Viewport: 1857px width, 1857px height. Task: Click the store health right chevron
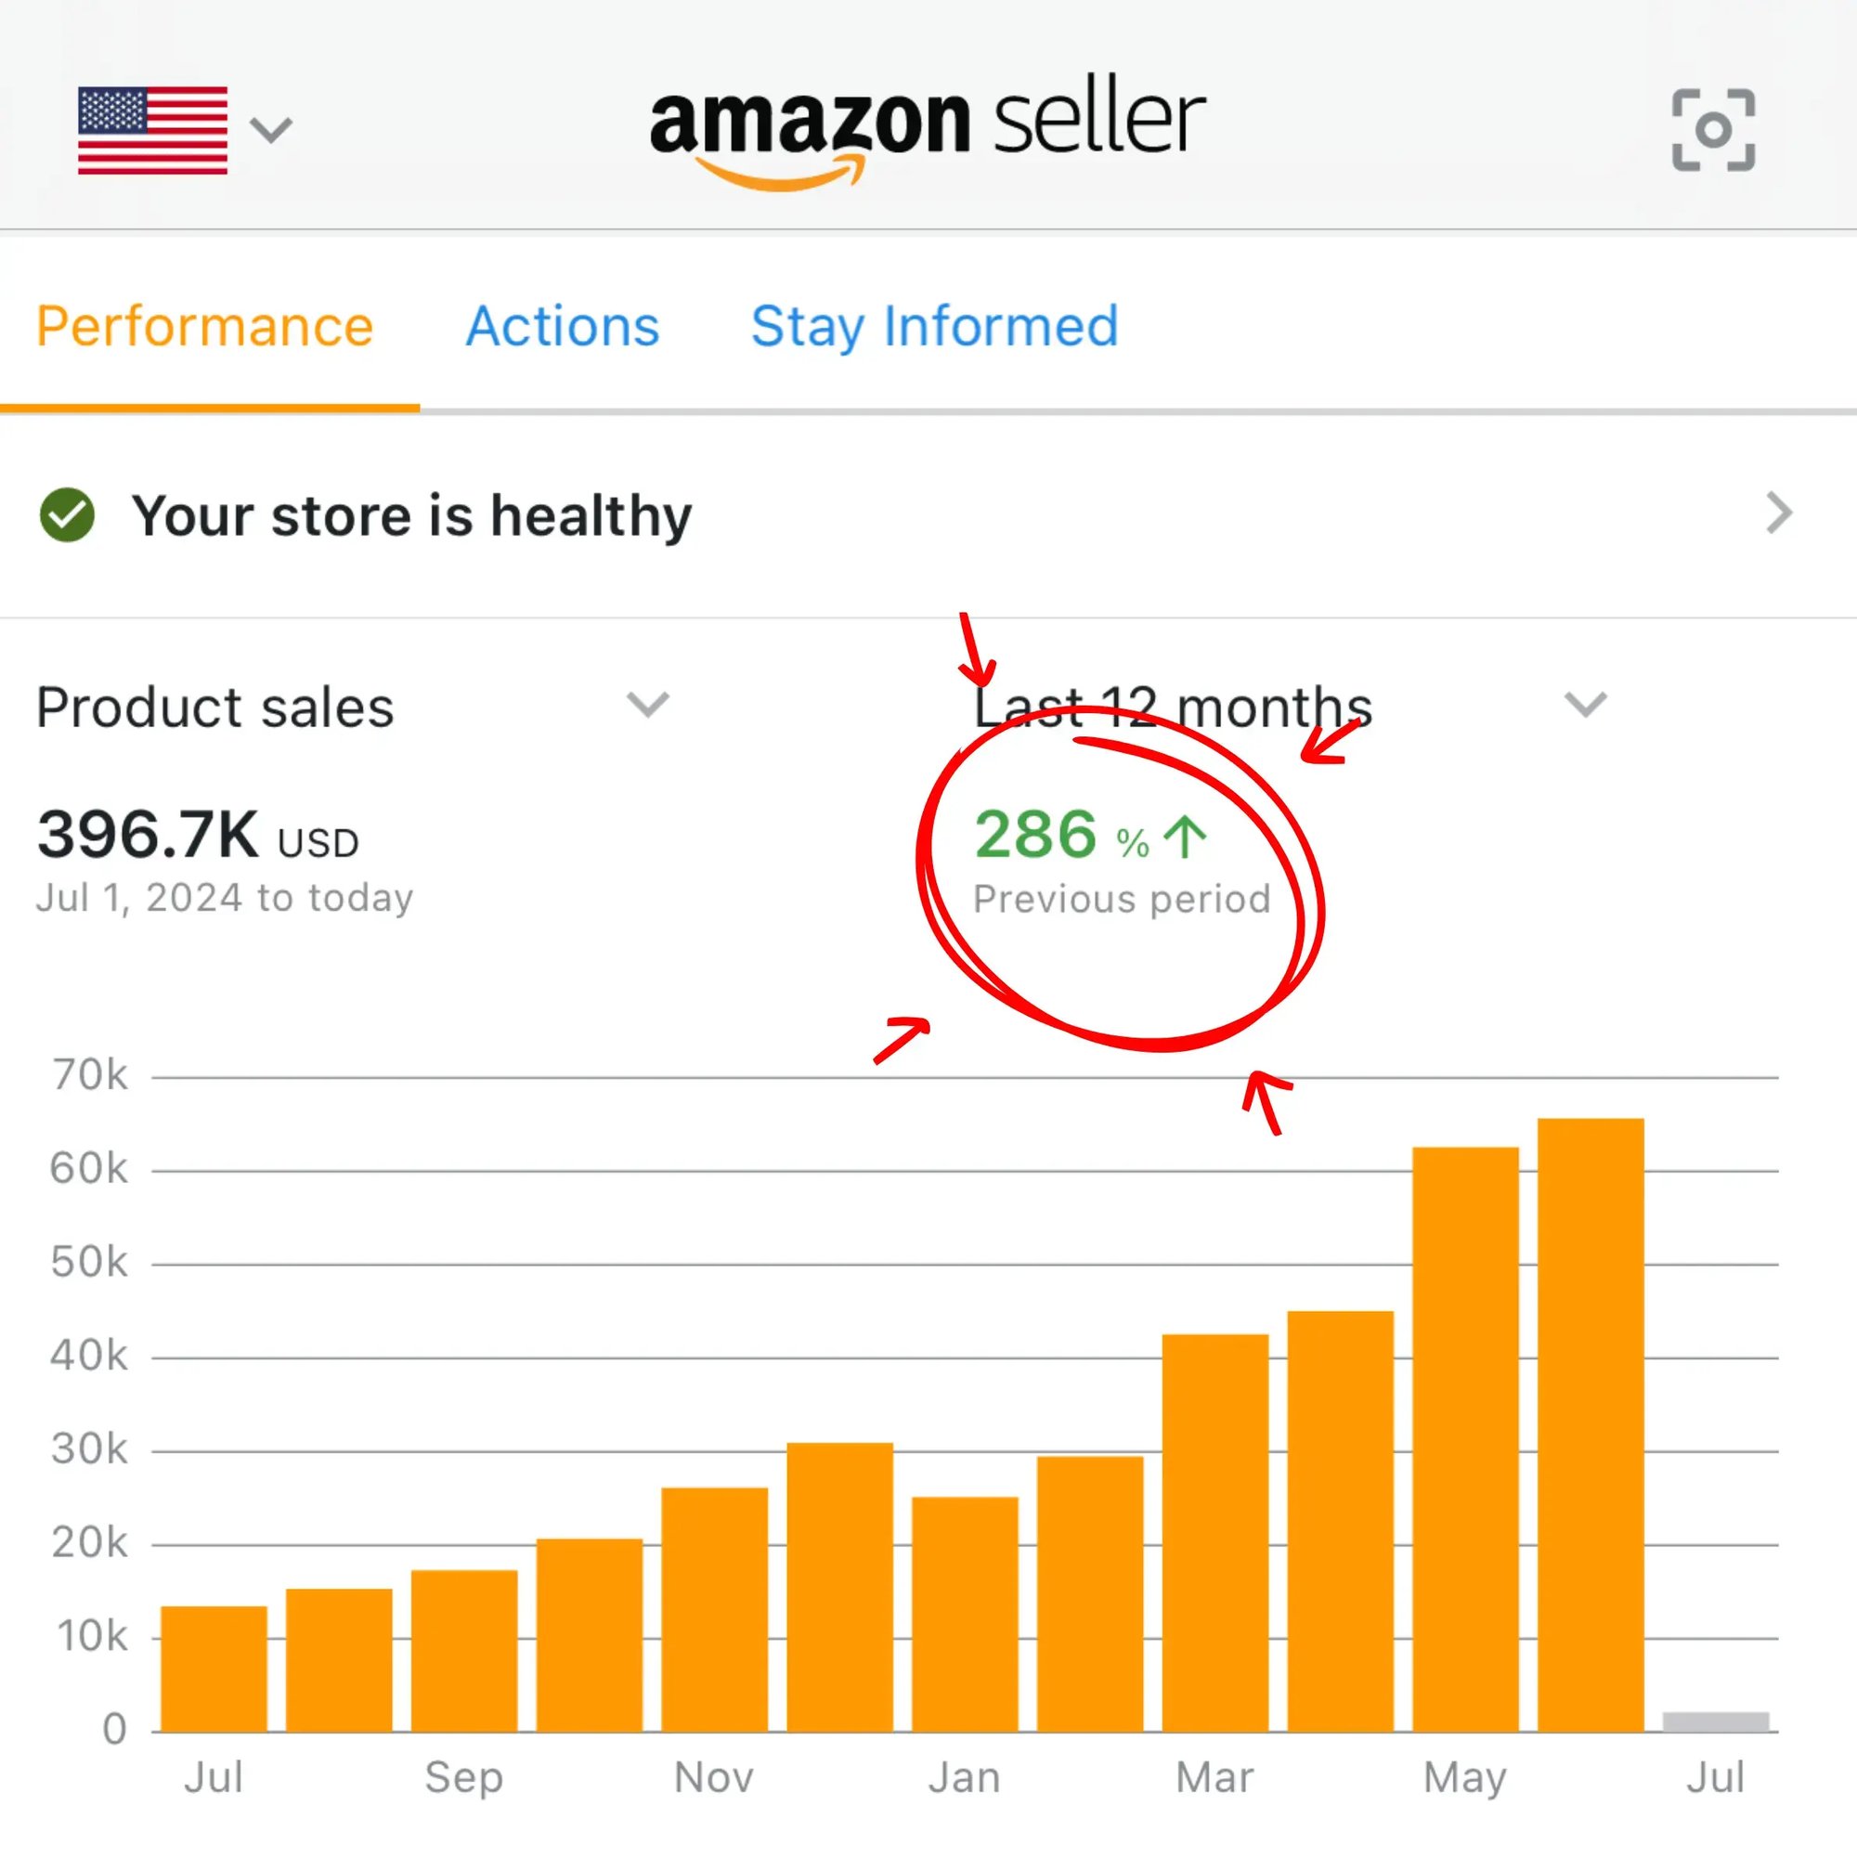(1778, 513)
